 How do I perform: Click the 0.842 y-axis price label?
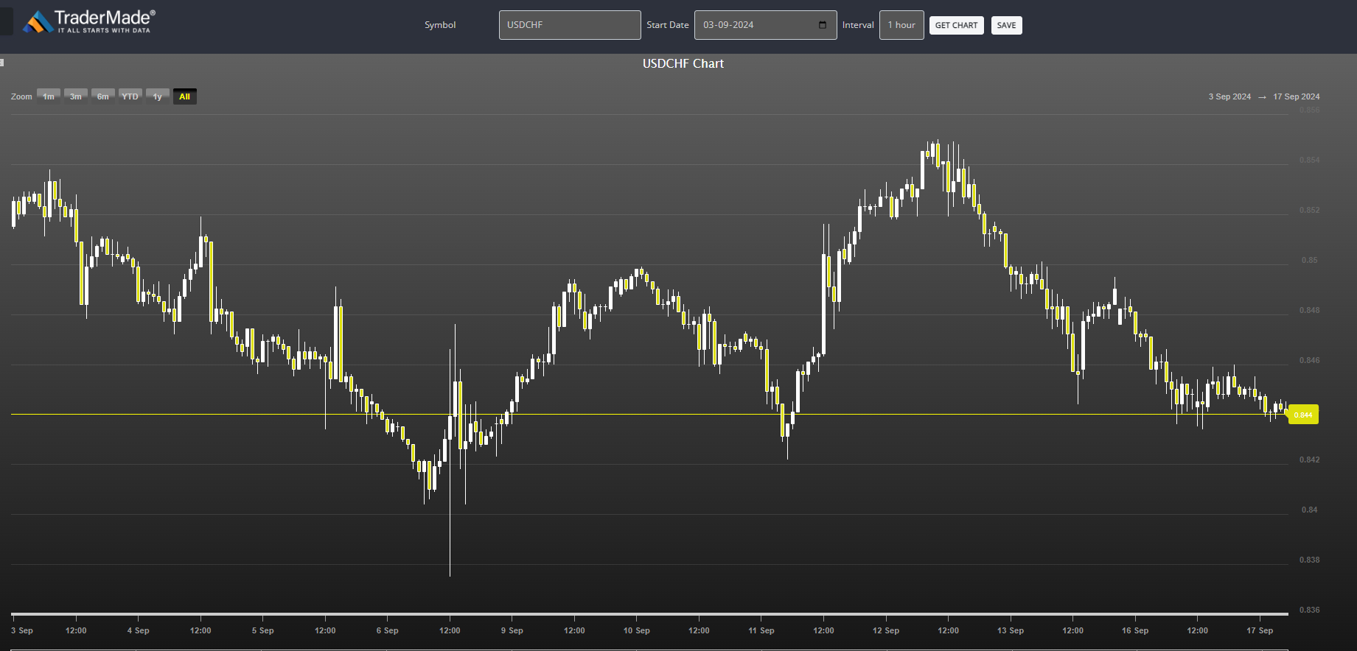(1310, 460)
